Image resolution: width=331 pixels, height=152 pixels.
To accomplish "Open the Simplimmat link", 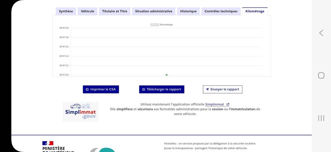I will click(217, 104).
